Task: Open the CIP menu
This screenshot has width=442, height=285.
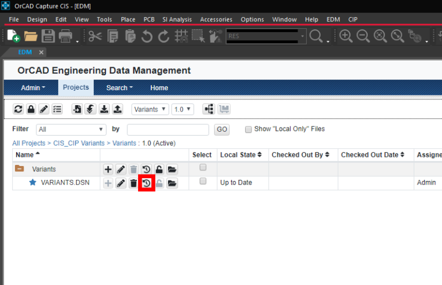Action: pos(353,20)
